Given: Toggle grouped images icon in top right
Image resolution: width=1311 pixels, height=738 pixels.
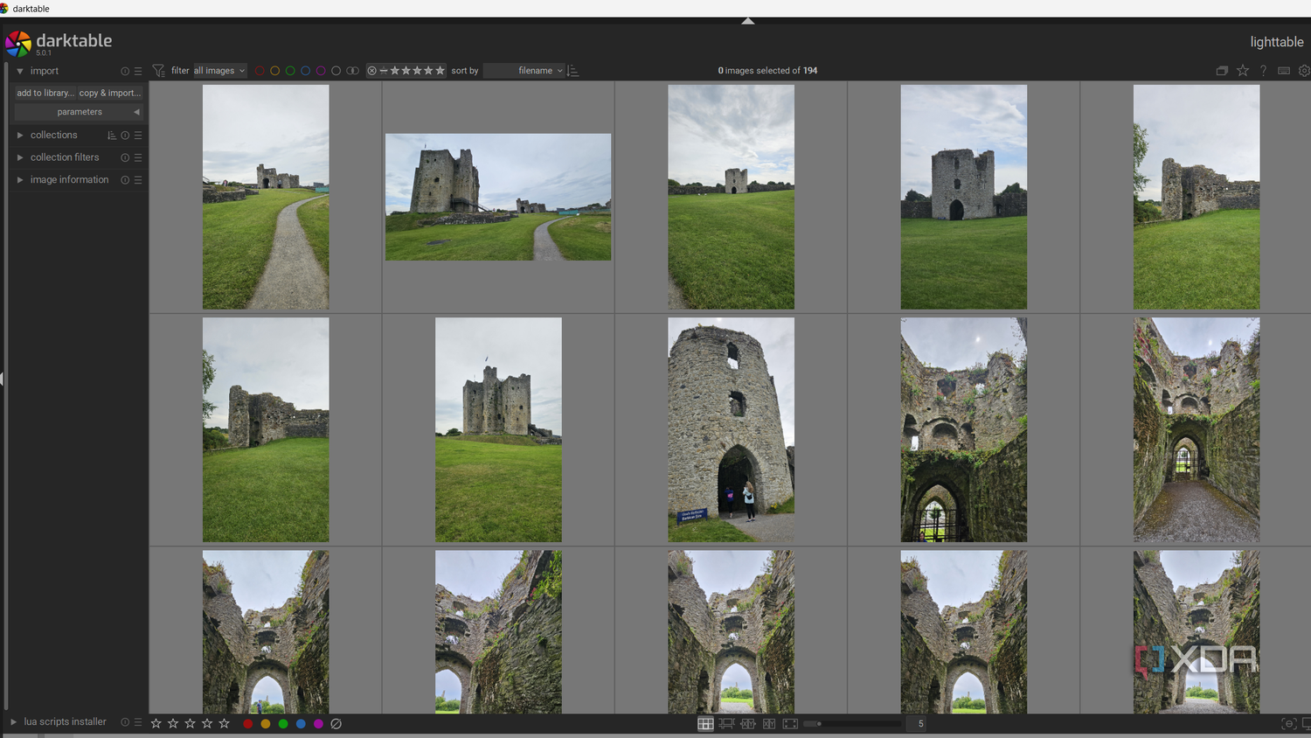Looking at the screenshot, I should (1222, 71).
